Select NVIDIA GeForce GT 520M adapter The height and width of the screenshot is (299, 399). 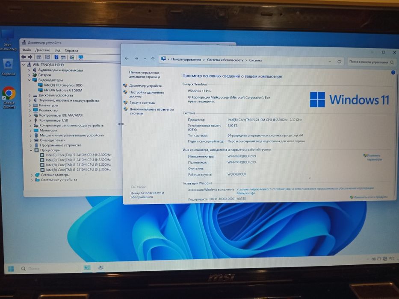(x=63, y=90)
